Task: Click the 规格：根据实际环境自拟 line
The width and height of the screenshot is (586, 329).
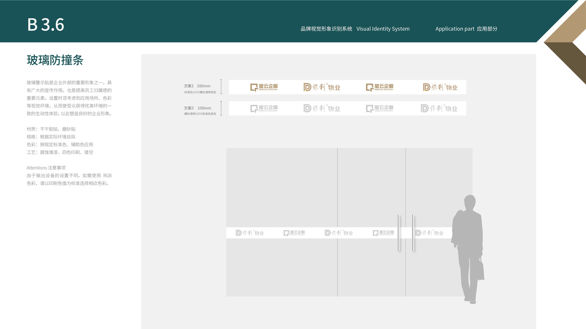Action: click(x=51, y=137)
